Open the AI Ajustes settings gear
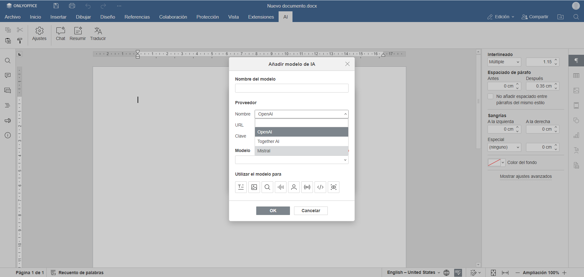Screen dimensions: 584x277 [x=39, y=34]
